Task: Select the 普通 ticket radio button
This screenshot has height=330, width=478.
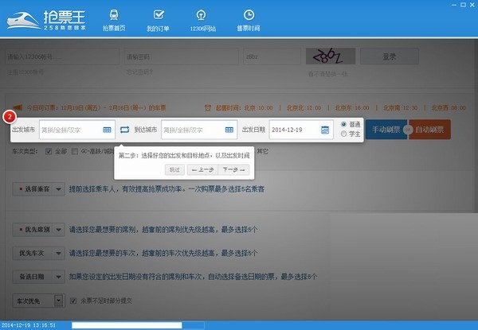Action: (x=343, y=124)
